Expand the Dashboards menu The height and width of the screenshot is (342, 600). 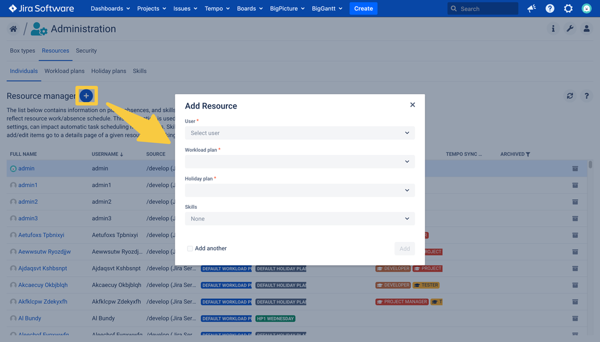110,8
